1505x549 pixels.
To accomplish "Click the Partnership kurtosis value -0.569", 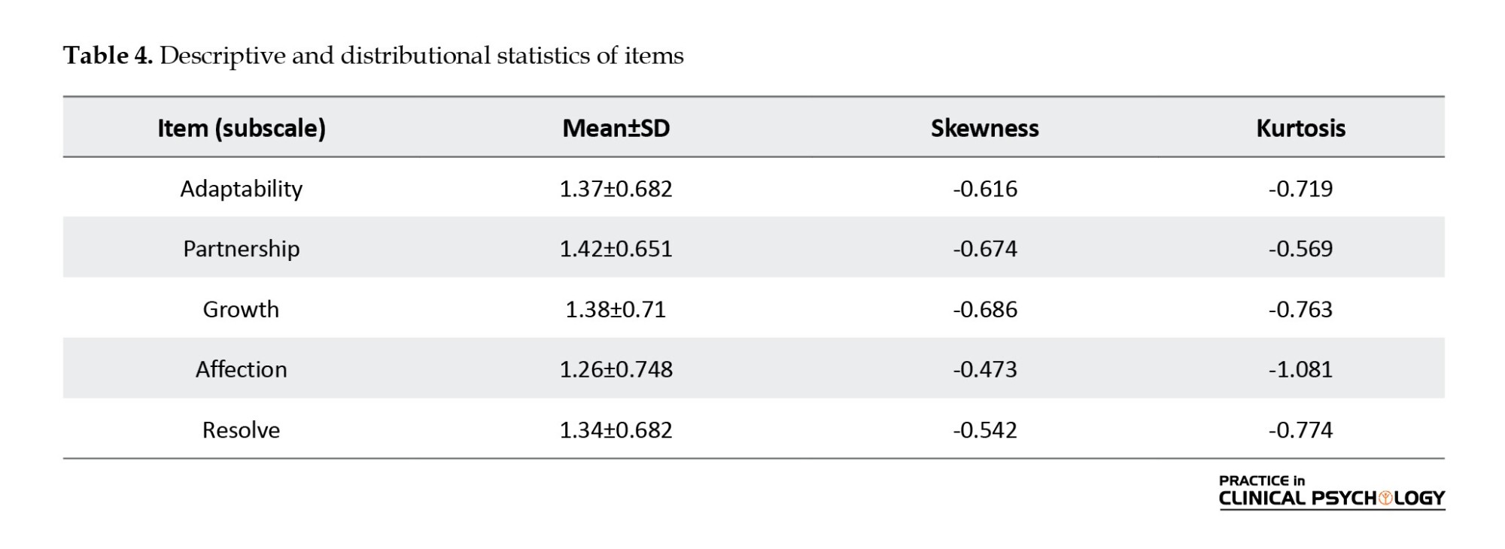I will click(1300, 248).
